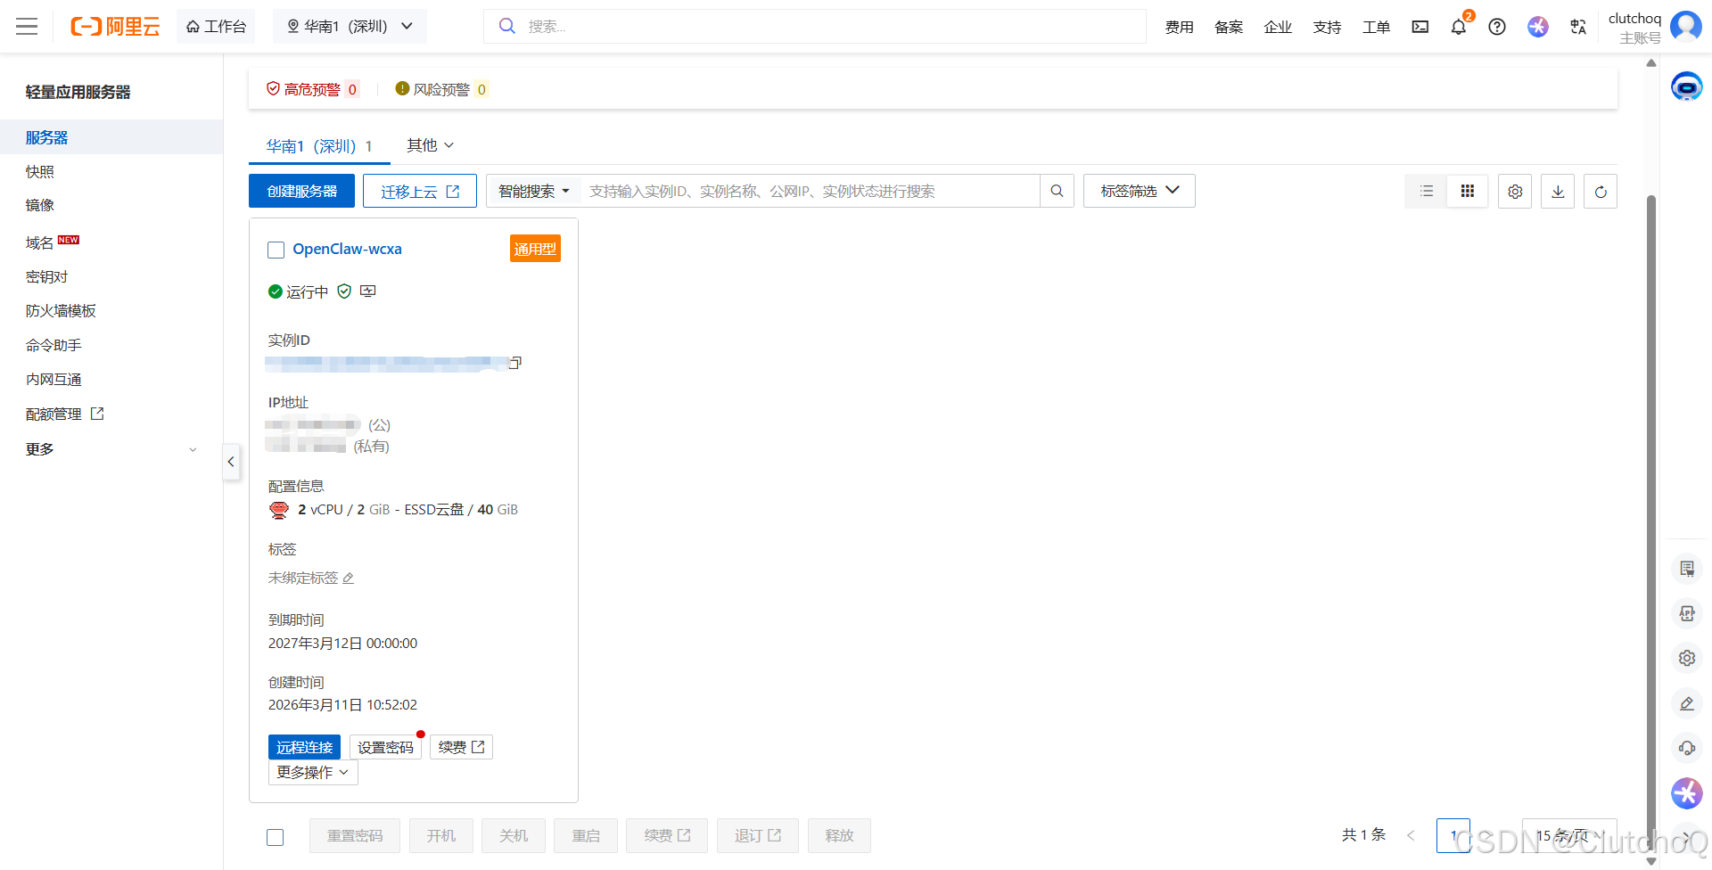The image size is (1712, 870).
Task: Select the 华南1 (深圳) tab
Action: (x=319, y=146)
